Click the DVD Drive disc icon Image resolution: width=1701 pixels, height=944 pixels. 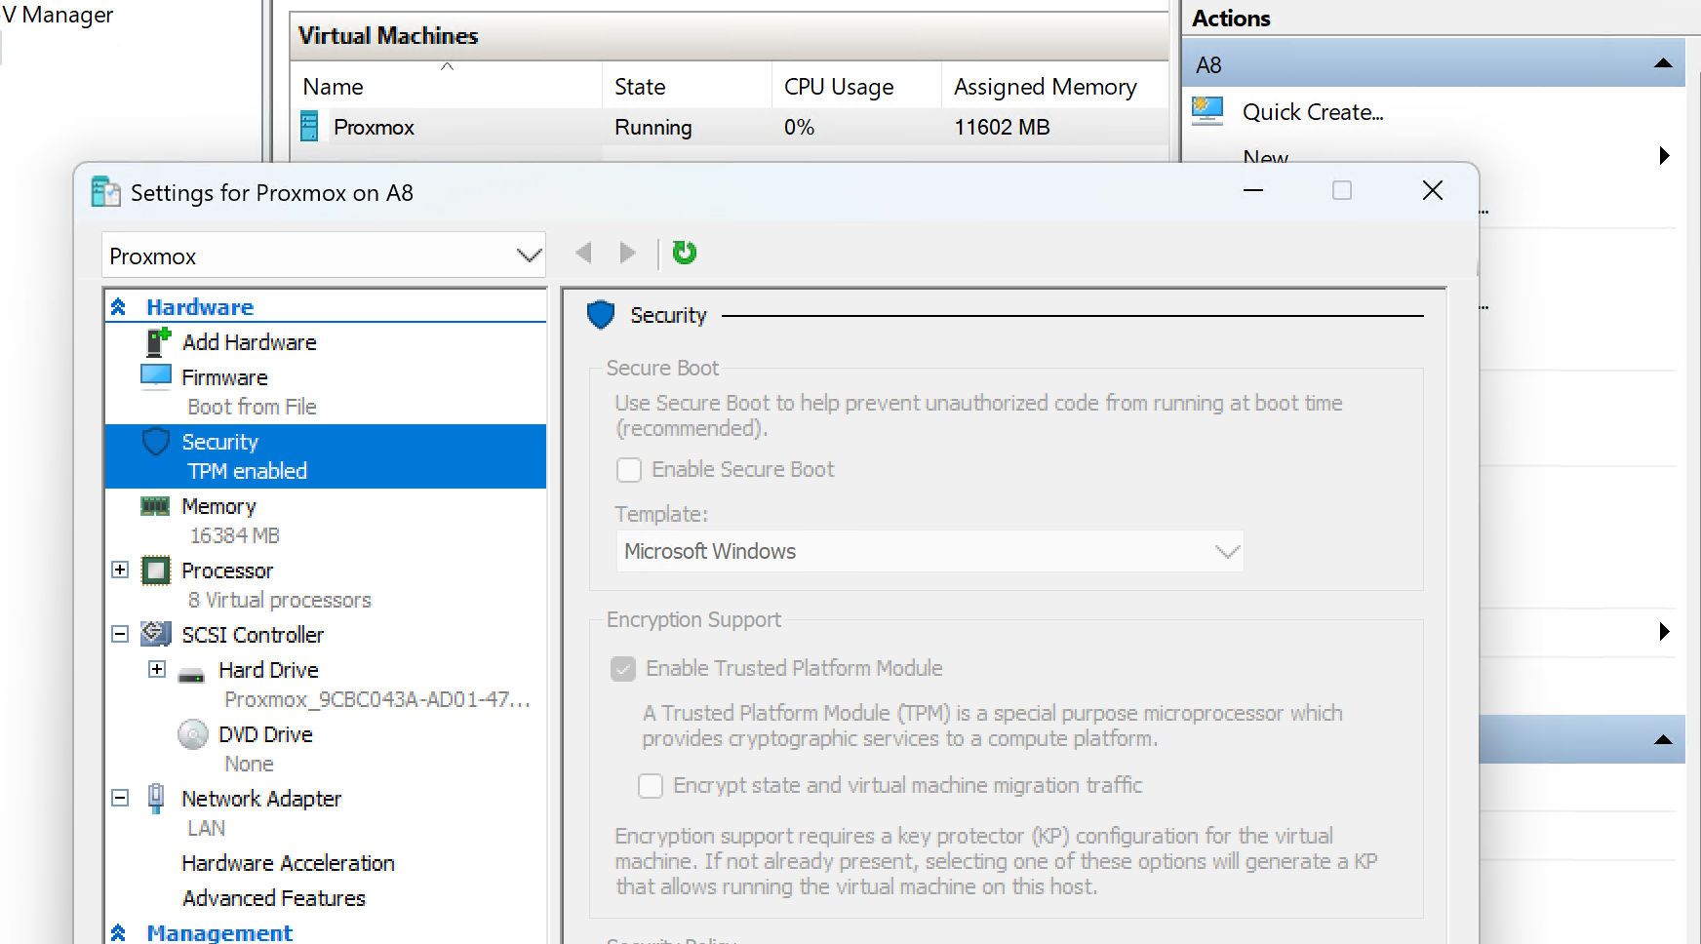pyautogui.click(x=193, y=734)
